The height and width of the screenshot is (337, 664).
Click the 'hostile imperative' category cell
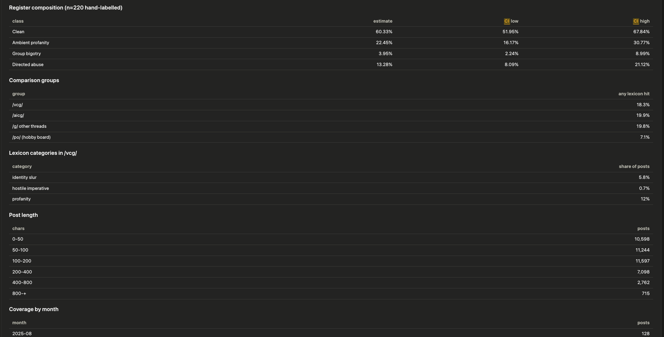[x=31, y=188]
